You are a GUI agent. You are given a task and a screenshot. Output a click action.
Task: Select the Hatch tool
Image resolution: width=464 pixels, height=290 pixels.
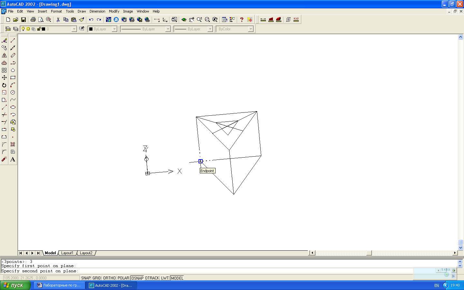pos(13,144)
